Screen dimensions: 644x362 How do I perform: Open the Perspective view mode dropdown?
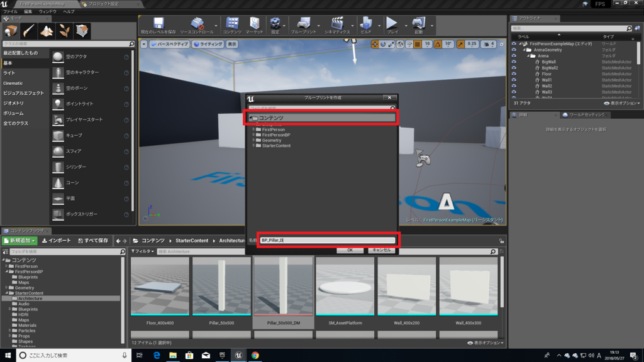click(169, 45)
